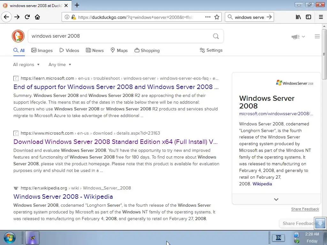Open microsoft.com/windowsserver2008 link in info panel

pyautogui.click(x=276, y=114)
